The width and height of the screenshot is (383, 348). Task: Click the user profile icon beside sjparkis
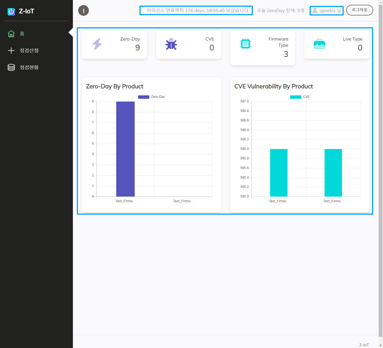click(315, 11)
